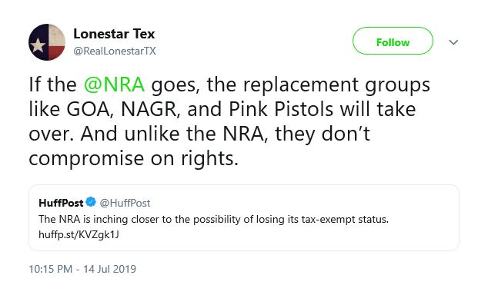
Task: Open the huffp.st/KVZgk1J link
Action: pos(79,234)
